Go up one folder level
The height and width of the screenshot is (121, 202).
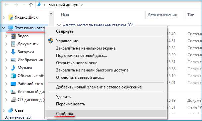click(x=31, y=5)
